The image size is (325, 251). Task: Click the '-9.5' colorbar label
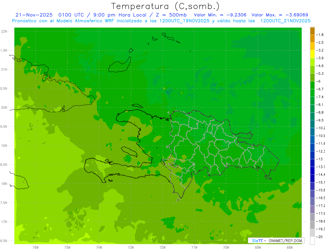(320, 120)
